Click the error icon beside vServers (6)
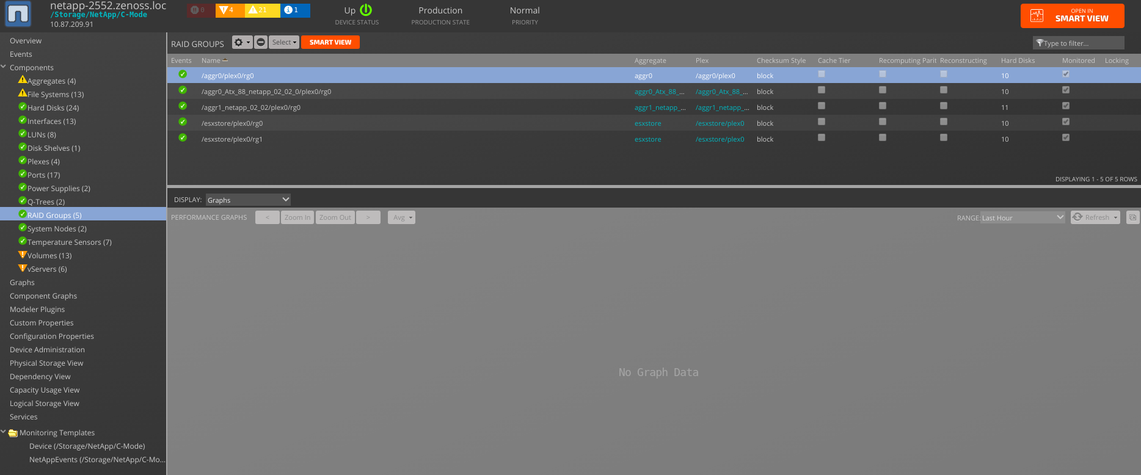Screen dimensions: 1141x475 click(x=23, y=268)
